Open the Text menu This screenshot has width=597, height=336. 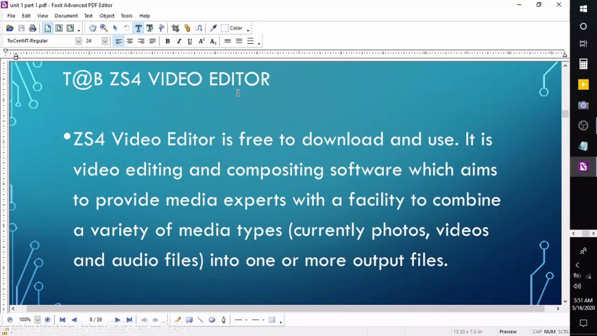point(88,16)
